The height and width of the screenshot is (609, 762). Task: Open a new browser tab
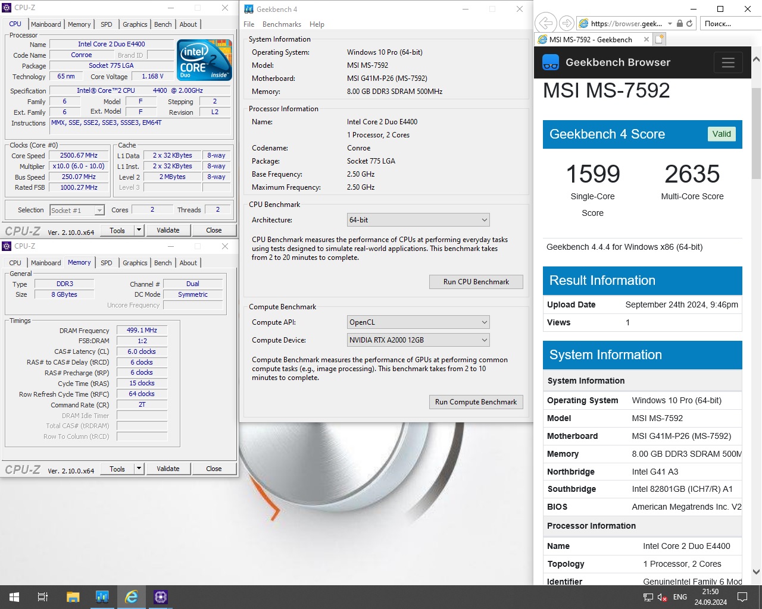click(x=659, y=39)
